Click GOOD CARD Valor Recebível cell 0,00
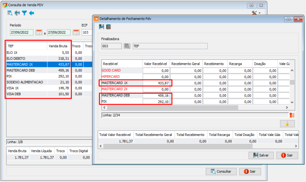 (156, 70)
